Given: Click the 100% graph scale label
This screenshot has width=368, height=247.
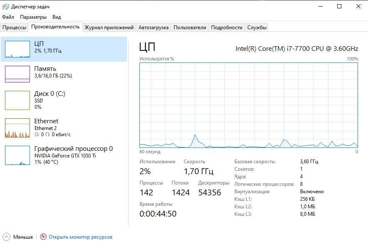Looking at the screenshot, I should 352,59.
